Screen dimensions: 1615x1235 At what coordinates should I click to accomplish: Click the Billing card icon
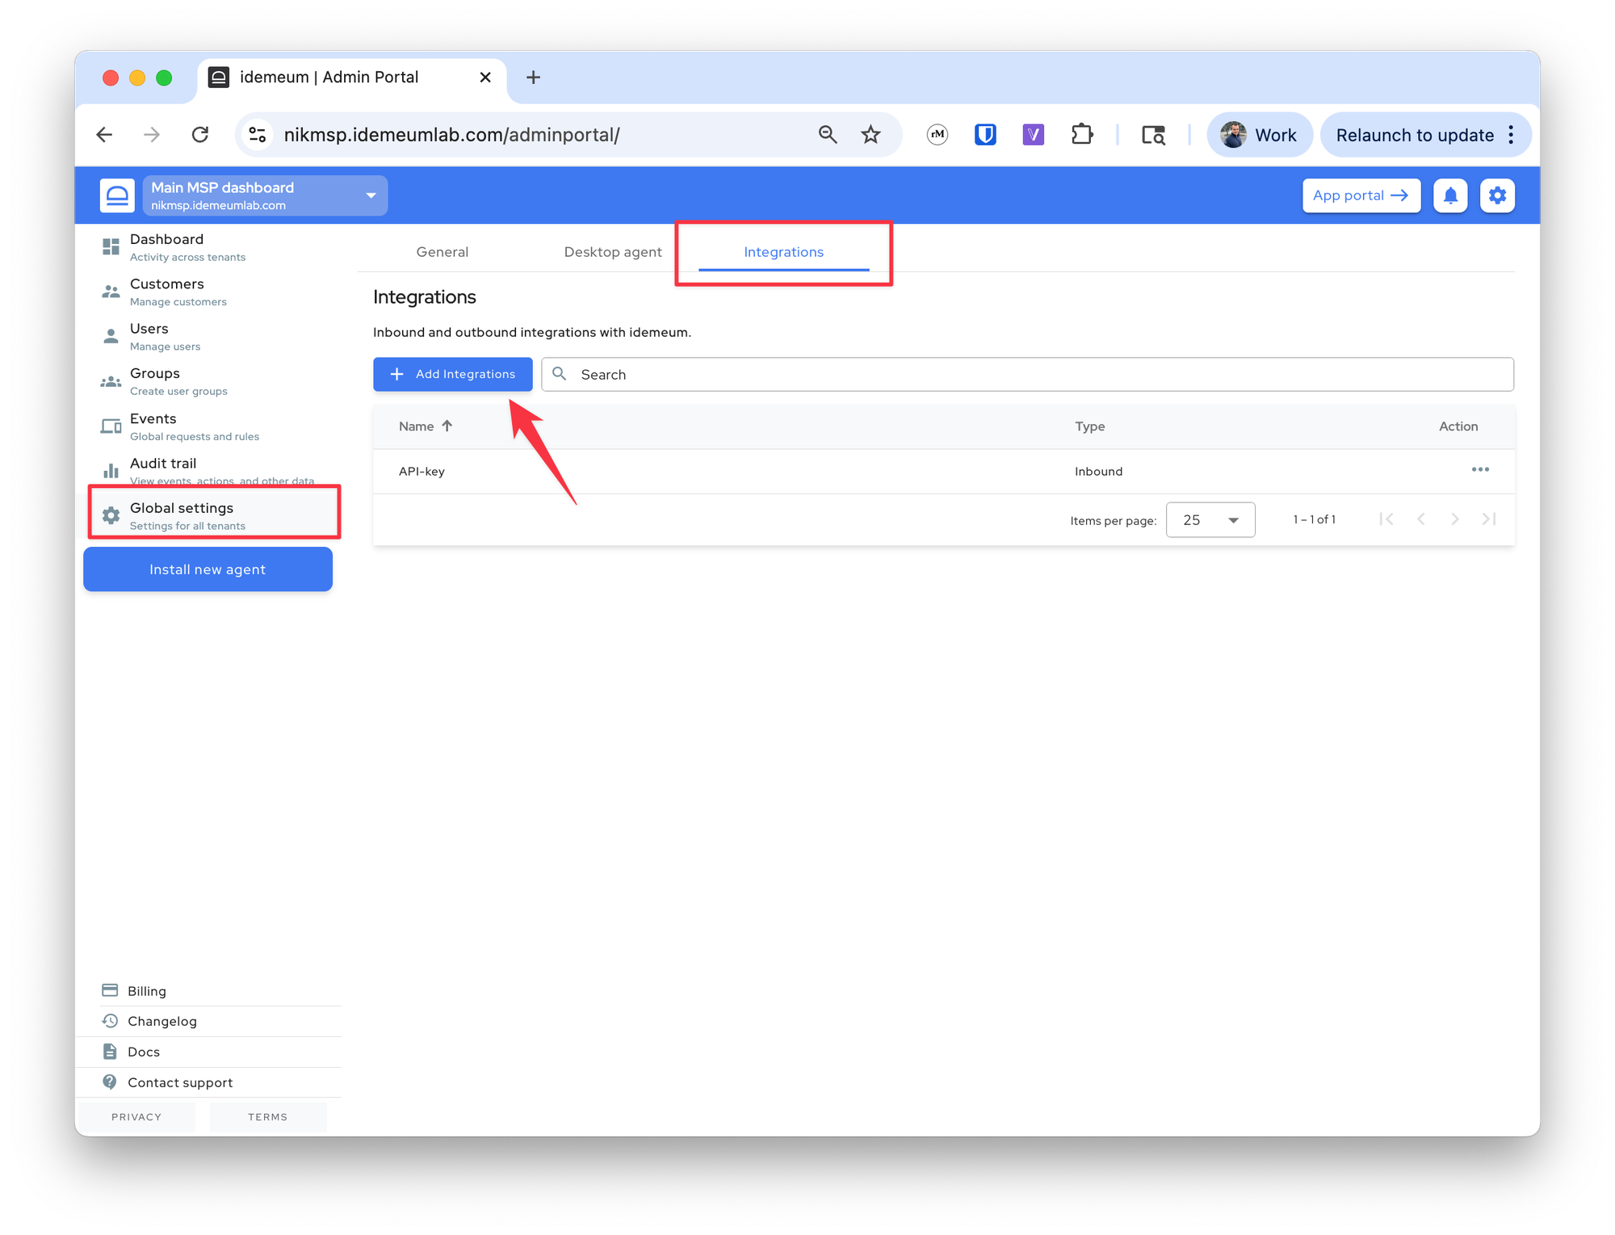[110, 990]
